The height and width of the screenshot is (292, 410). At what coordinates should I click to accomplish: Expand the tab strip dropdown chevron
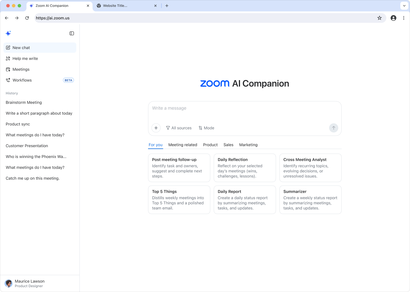click(x=404, y=6)
